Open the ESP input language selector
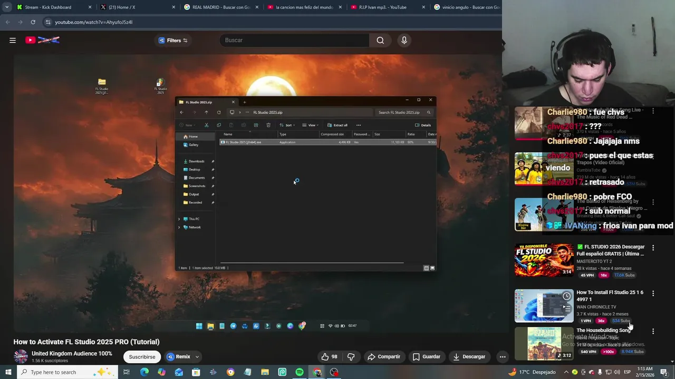The image size is (675, 379). pos(627,372)
